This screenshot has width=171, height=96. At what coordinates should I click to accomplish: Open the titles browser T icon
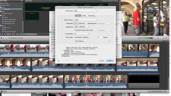pyautogui.click(x=161, y=38)
